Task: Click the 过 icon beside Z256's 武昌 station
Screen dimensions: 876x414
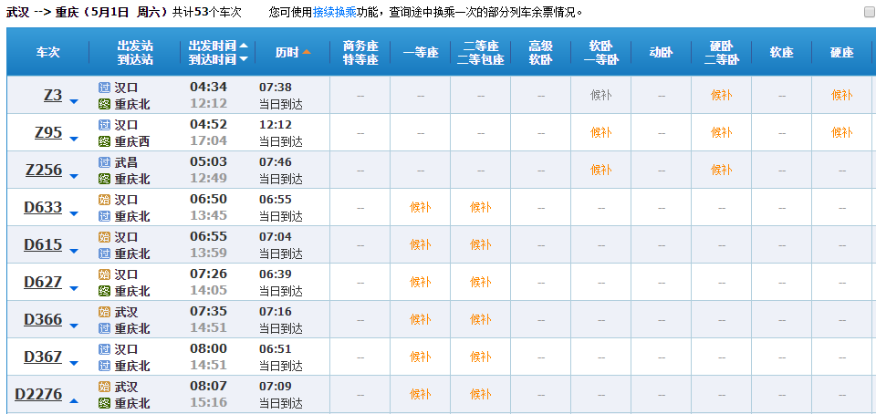Action: click(x=104, y=162)
